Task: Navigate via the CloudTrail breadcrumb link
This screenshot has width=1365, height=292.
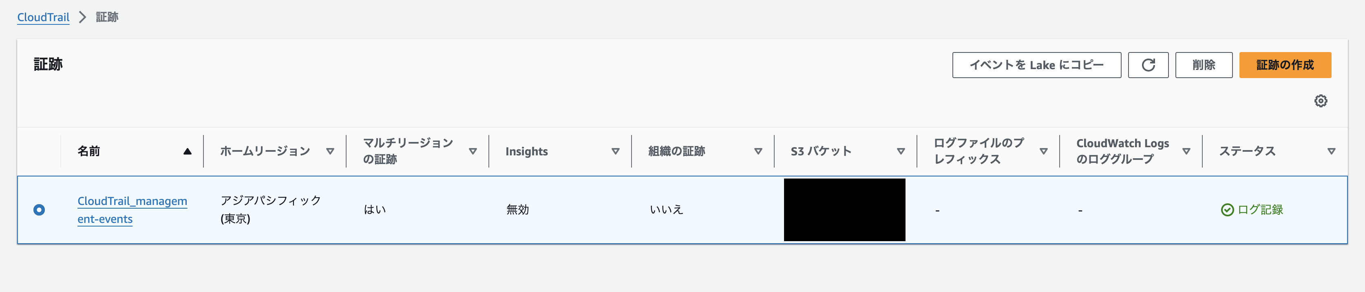Action: pos(43,17)
